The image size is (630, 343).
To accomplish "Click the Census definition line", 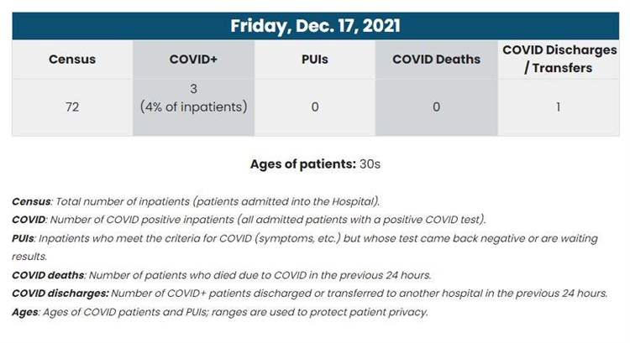I will 196,201.
